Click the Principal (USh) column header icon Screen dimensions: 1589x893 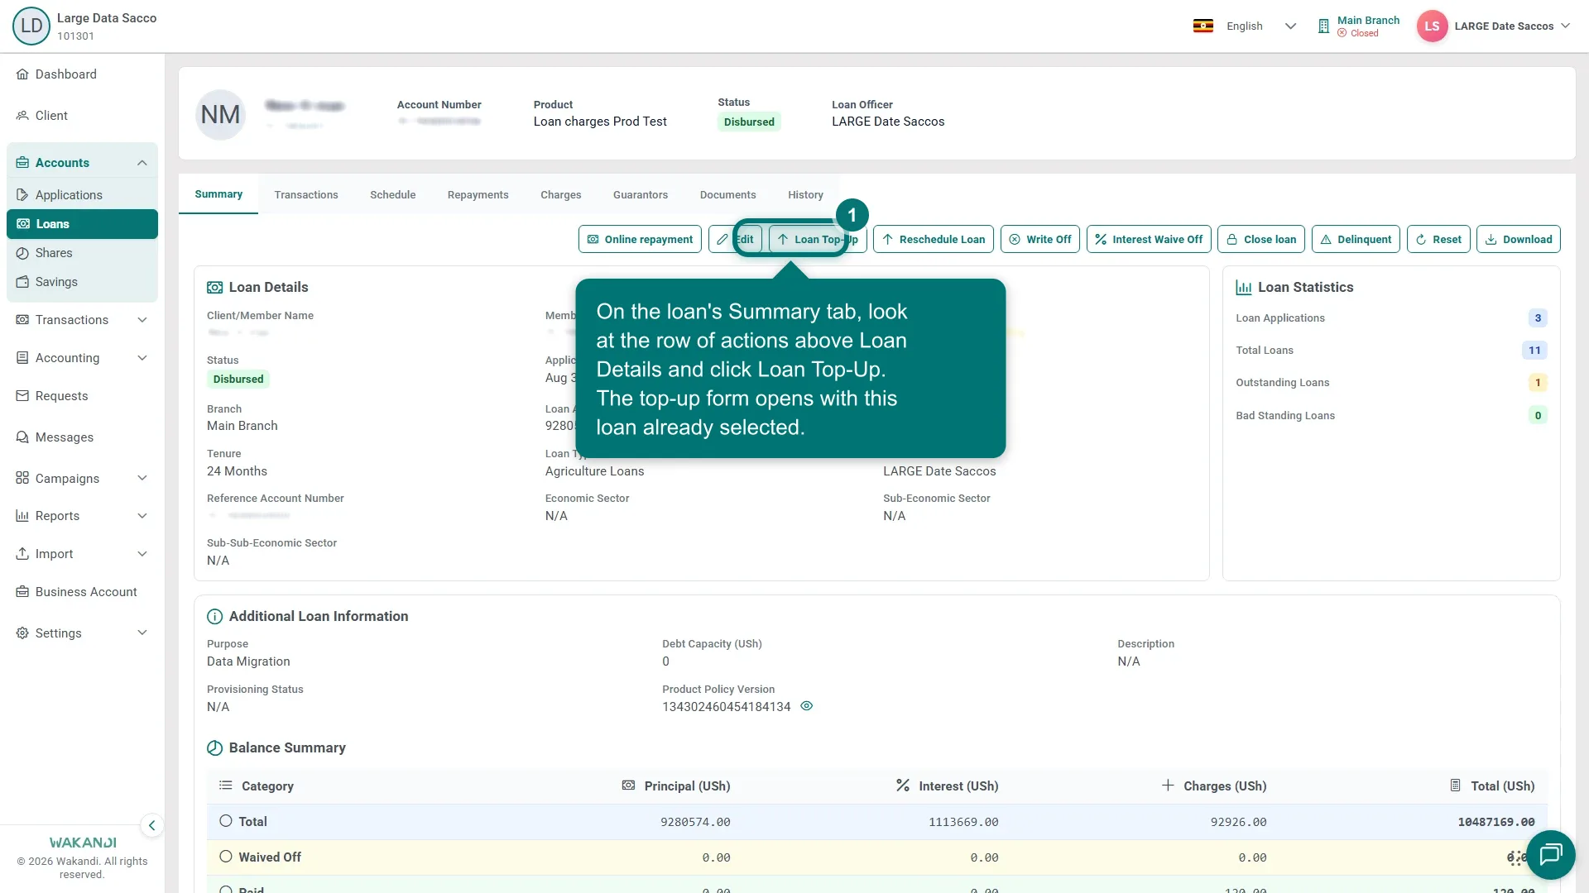point(628,786)
